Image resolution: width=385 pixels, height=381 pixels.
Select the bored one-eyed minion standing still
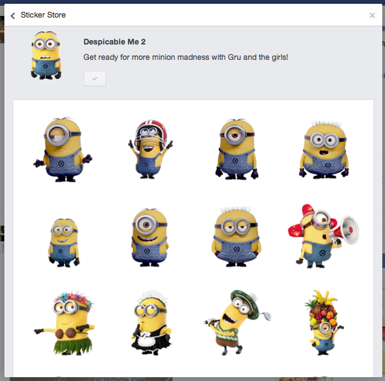click(x=237, y=149)
